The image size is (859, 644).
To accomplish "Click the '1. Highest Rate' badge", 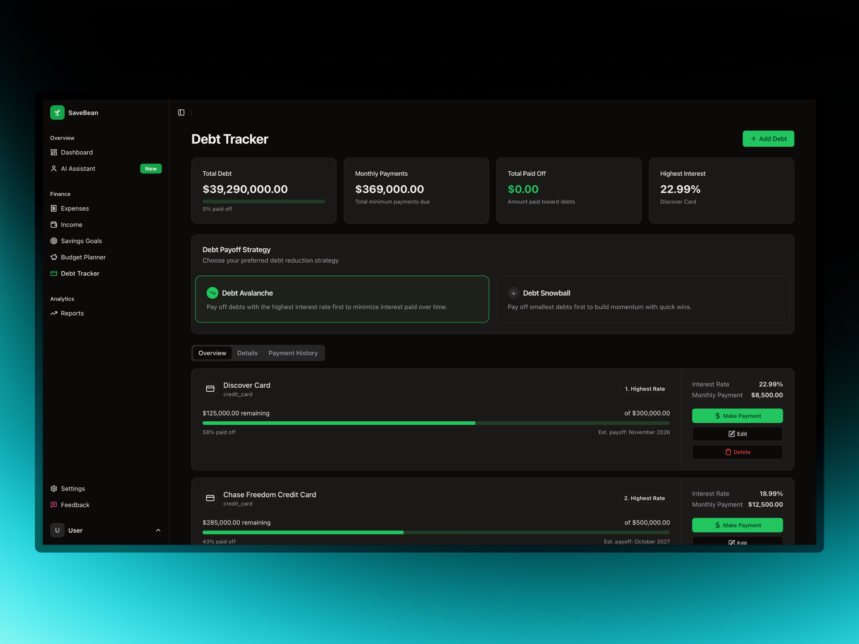I will click(645, 389).
